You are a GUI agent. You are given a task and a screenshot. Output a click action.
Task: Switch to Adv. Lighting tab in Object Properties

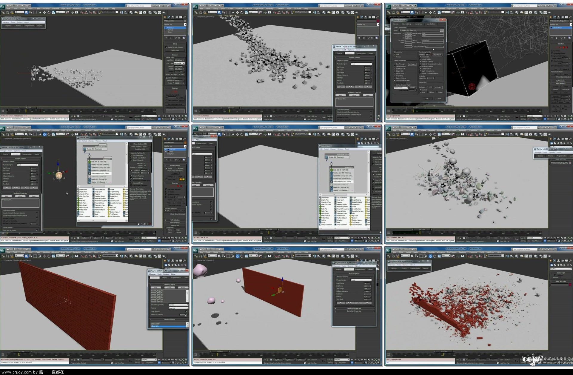coord(406,24)
